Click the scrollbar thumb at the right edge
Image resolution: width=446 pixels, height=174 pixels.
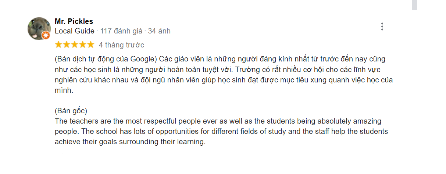[414, 5]
